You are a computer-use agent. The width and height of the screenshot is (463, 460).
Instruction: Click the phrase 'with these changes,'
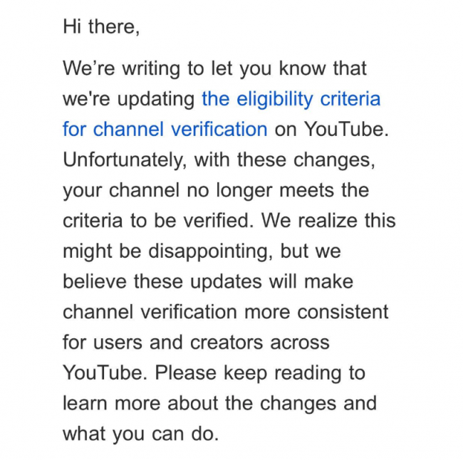click(285, 160)
